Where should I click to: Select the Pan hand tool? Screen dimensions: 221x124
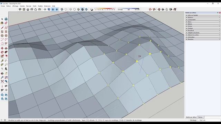click(x=6, y=73)
